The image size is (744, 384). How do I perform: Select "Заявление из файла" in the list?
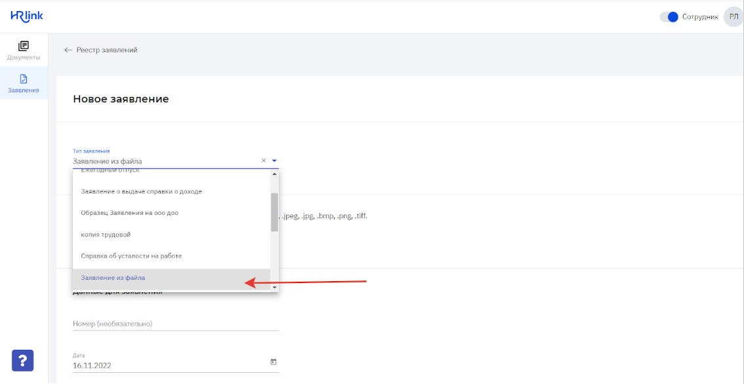[113, 278]
